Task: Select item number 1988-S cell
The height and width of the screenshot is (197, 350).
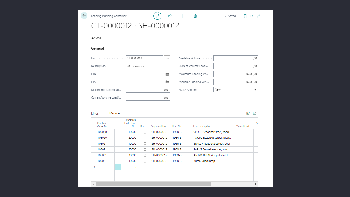Action: pyautogui.click(x=182, y=132)
